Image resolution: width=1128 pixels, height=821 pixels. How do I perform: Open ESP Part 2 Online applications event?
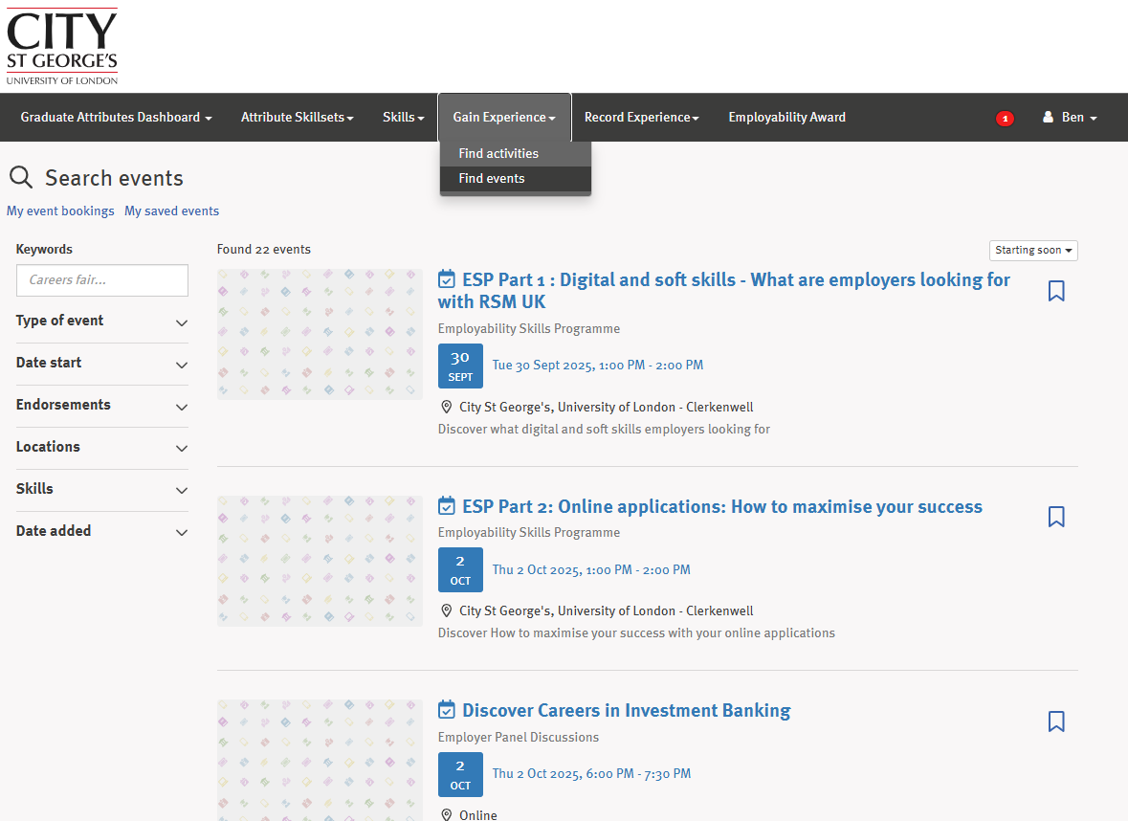click(x=722, y=506)
